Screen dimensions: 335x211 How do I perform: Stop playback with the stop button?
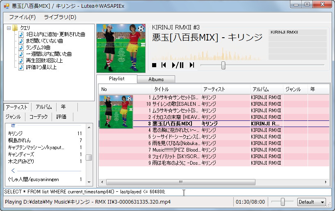(154, 65)
